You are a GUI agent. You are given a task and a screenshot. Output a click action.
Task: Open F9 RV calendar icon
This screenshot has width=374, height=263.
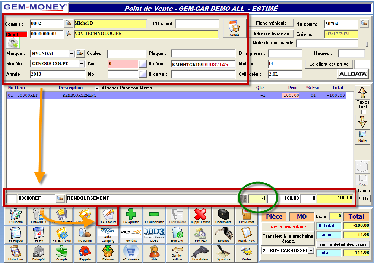(x=39, y=234)
